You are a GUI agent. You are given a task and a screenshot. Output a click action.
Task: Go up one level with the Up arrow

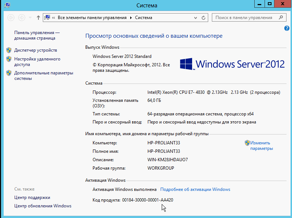[x=39, y=18]
